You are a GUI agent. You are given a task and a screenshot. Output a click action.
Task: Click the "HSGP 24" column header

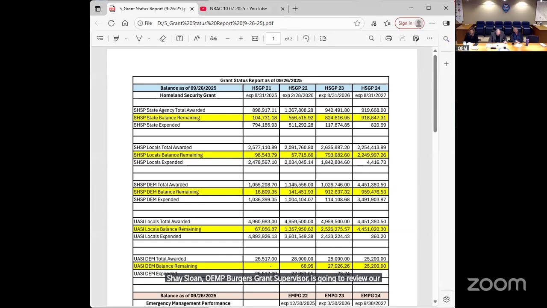point(371,88)
